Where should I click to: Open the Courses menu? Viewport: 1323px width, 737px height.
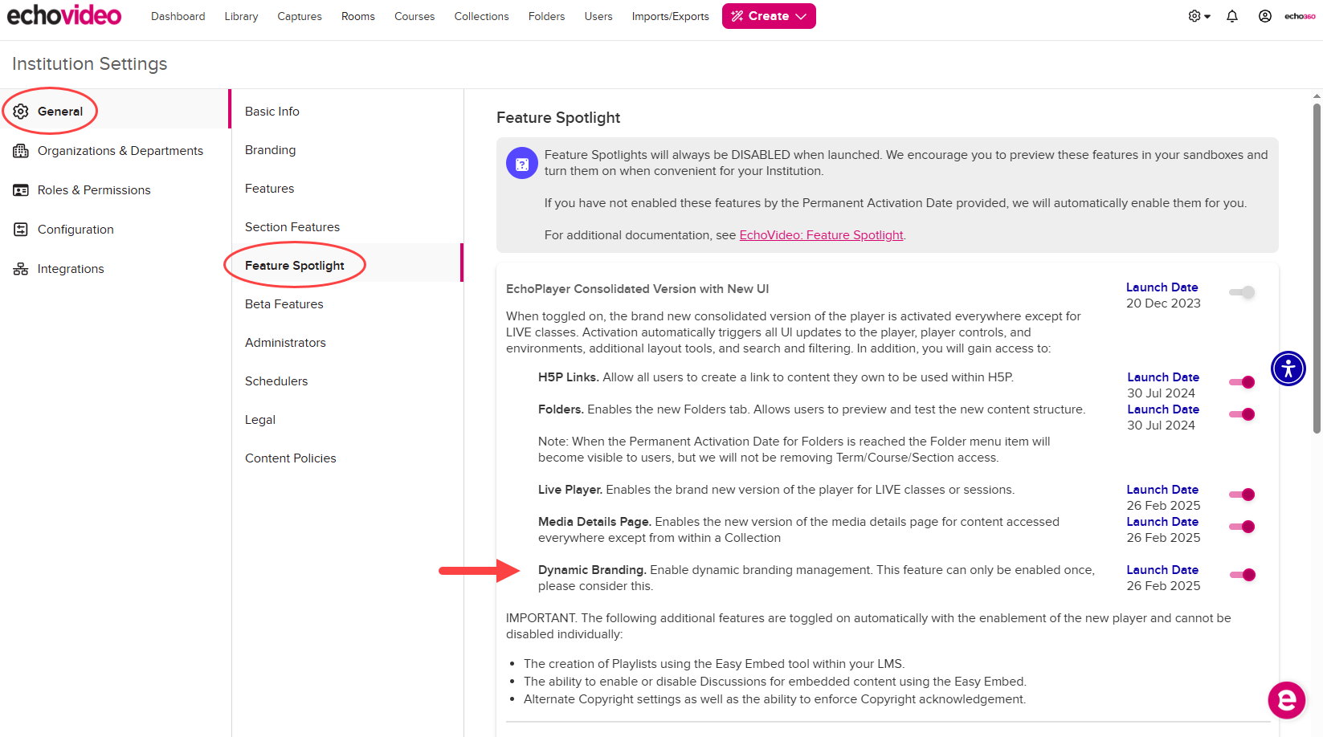coord(414,16)
